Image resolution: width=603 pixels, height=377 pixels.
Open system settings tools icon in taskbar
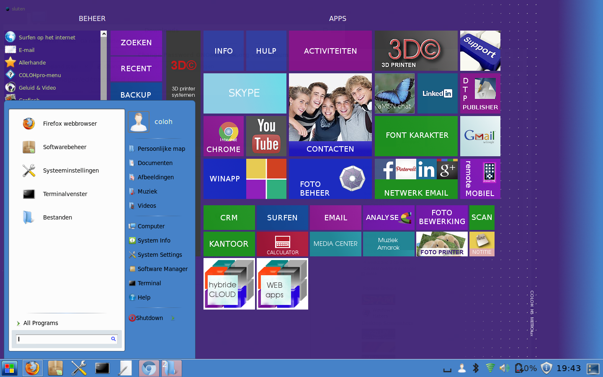[79, 368]
